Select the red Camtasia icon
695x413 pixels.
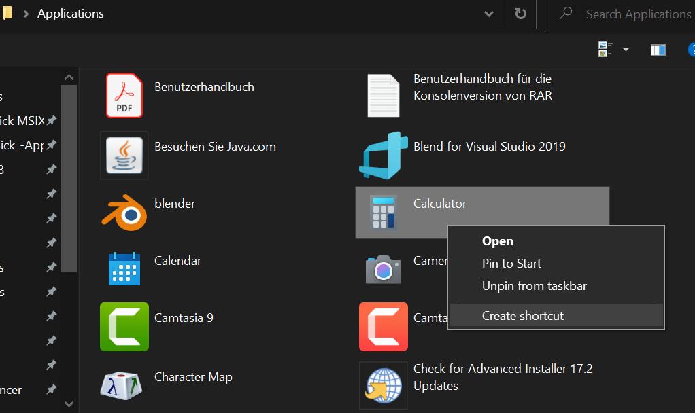pos(384,327)
